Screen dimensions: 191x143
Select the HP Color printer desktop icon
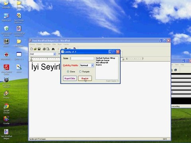[x=6, y=82]
